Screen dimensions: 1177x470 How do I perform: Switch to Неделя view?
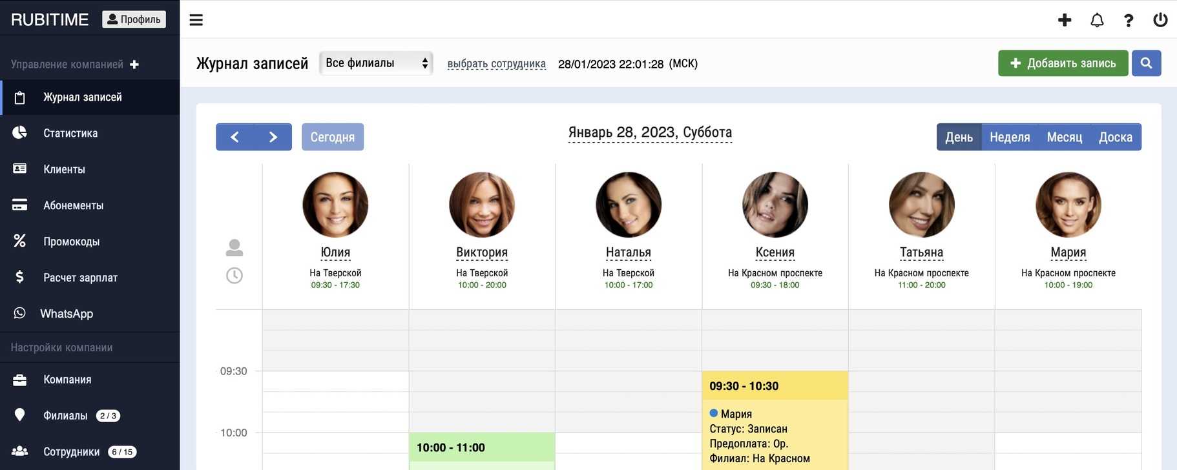pyautogui.click(x=1009, y=137)
